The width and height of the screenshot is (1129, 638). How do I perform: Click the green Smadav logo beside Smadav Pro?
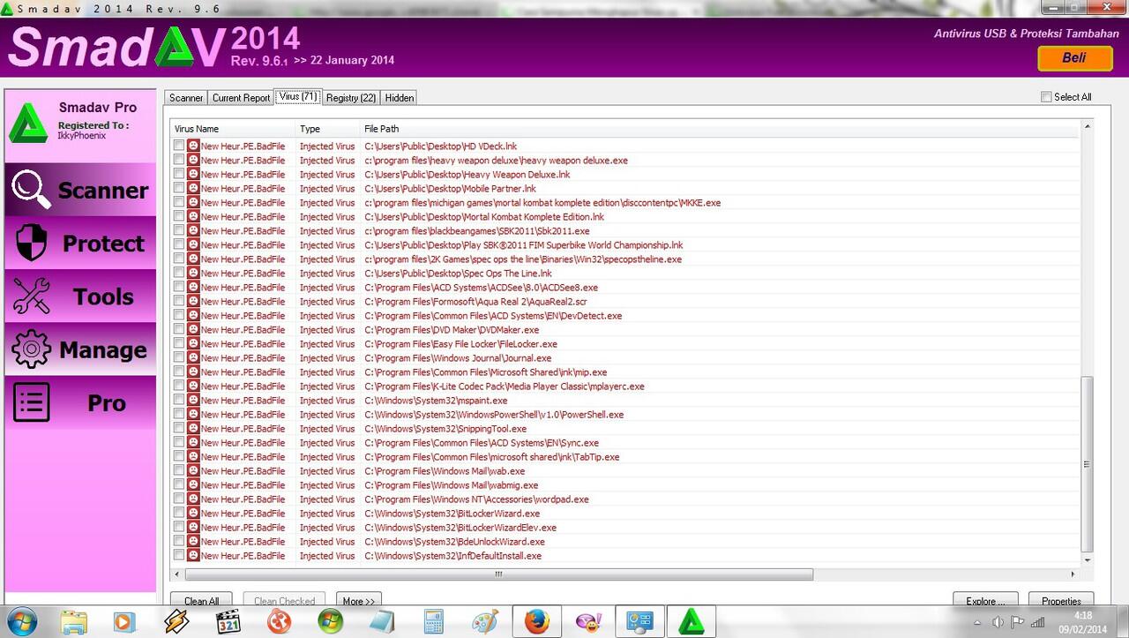click(x=28, y=124)
